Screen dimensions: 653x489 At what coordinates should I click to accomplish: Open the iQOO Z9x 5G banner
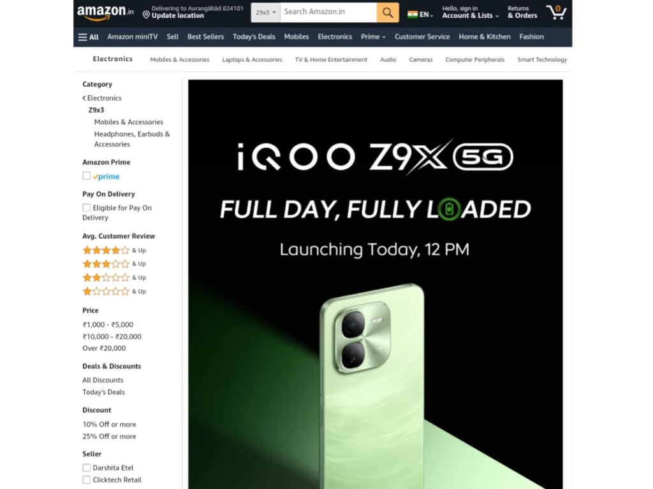(x=375, y=285)
